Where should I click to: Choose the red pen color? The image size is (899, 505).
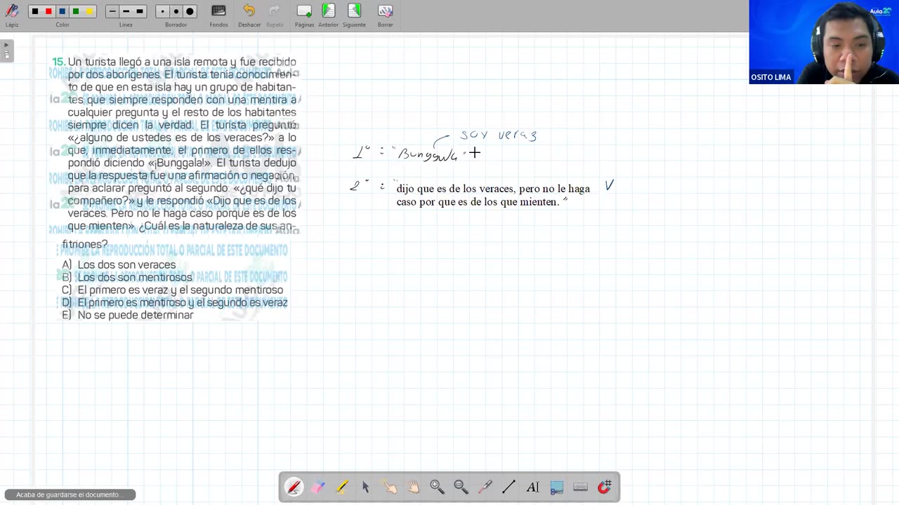tap(48, 11)
